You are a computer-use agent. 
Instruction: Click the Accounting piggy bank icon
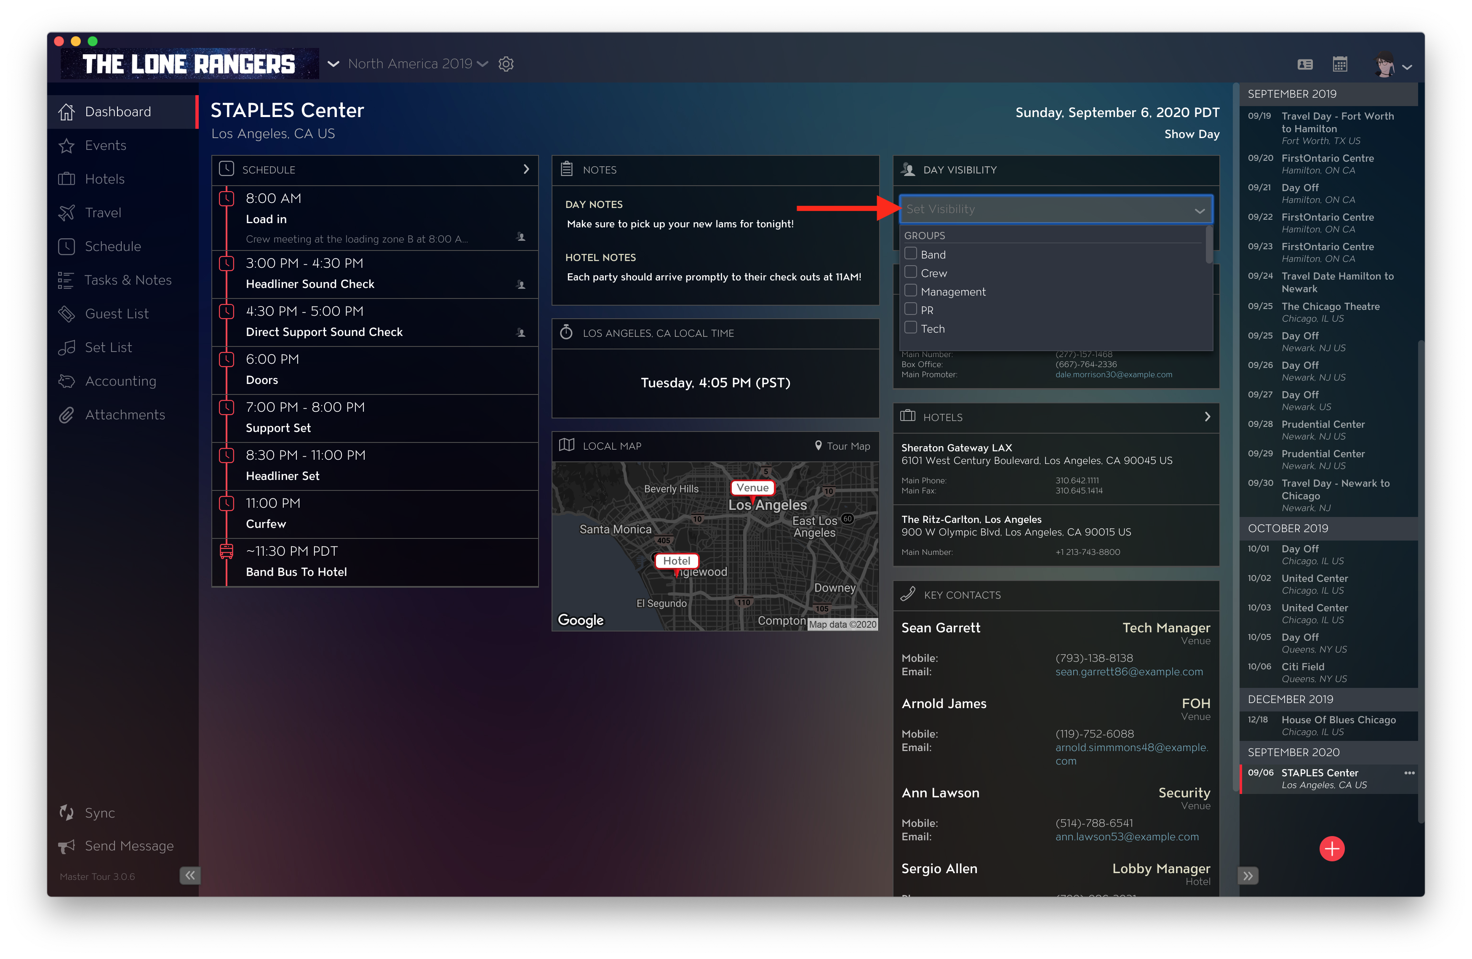point(67,381)
